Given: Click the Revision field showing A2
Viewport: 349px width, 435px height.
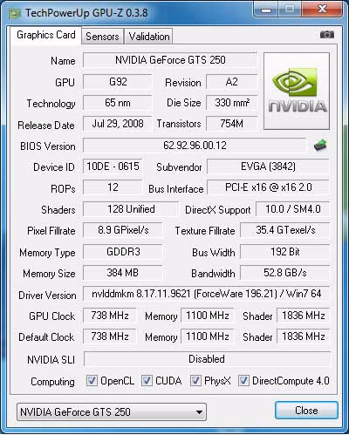Looking at the screenshot, I should point(232,82).
